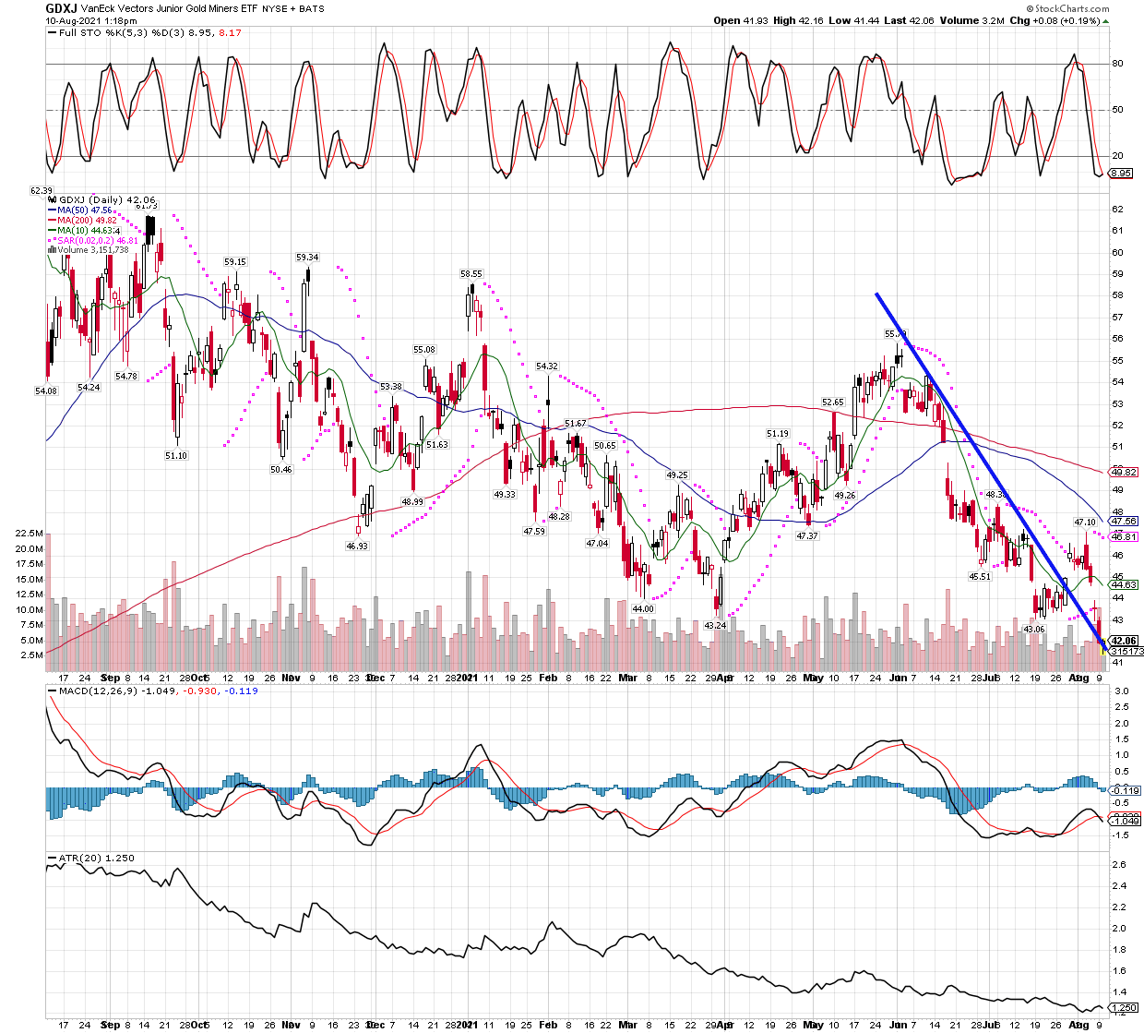Click the red MA(200) line swatch in legend
Screen dimensions: 1144x1033
point(53,221)
